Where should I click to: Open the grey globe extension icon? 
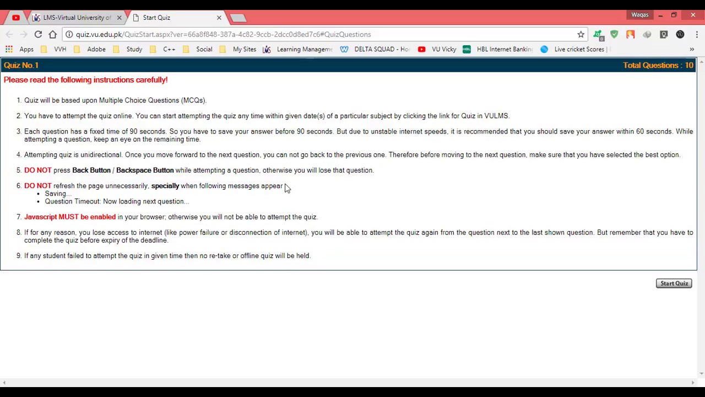[x=647, y=34]
